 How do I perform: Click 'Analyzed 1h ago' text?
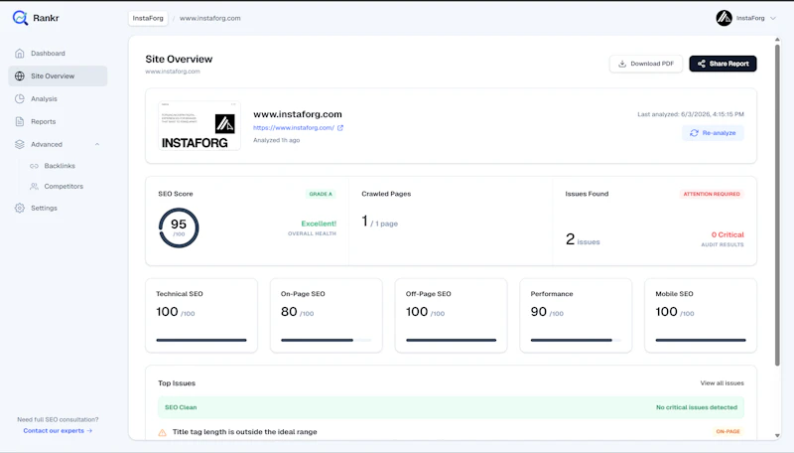click(277, 140)
